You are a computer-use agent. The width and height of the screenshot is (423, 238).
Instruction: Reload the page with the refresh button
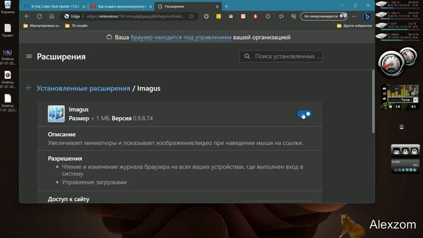tap(40, 17)
